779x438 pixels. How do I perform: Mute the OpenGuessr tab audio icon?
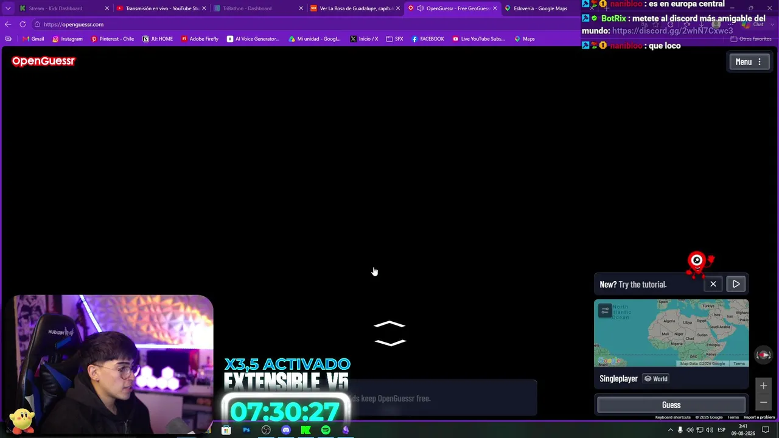click(x=420, y=9)
